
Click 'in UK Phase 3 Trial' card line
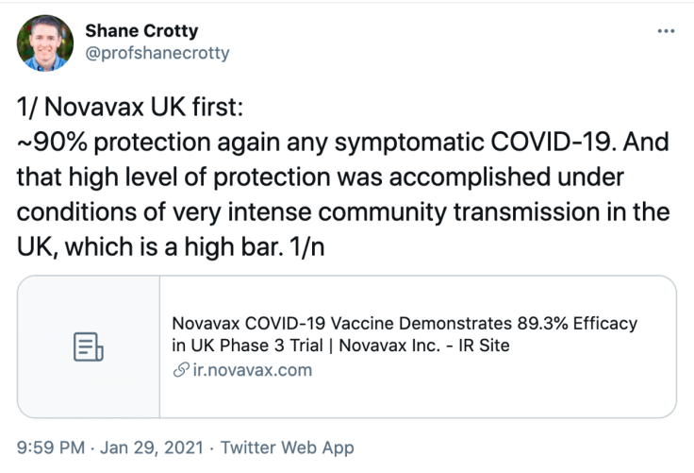251,346
